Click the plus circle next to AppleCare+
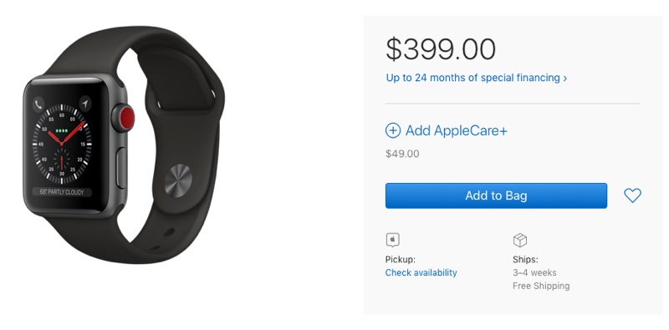This screenshot has height=330, width=669. click(x=392, y=130)
